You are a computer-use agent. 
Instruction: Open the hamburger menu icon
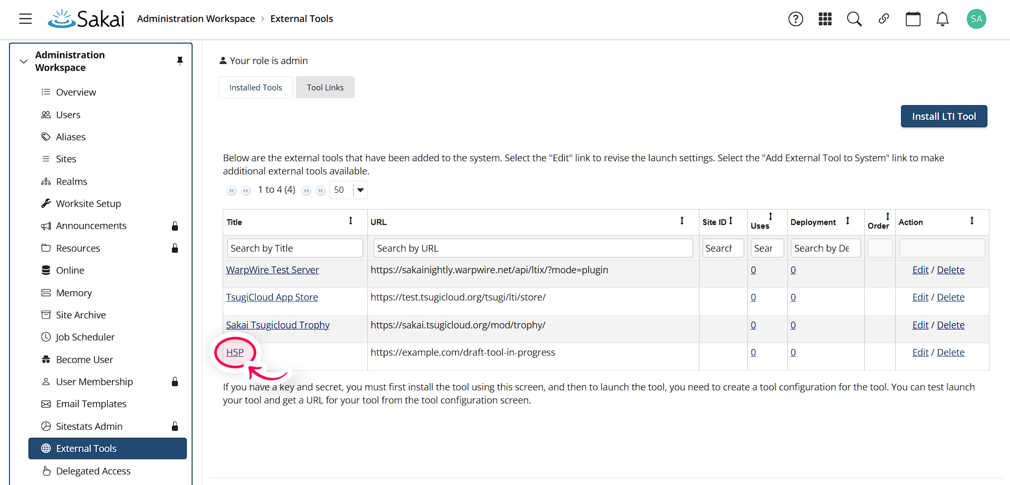click(x=25, y=18)
